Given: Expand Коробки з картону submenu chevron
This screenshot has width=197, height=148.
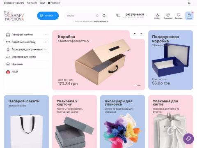Looking at the screenshot, I should 46,42.
